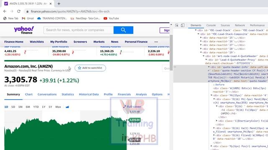The width and height of the screenshot is (268, 150).
Task: Click the 15,360.25 Nasdaq futures value
Action: point(107,51)
